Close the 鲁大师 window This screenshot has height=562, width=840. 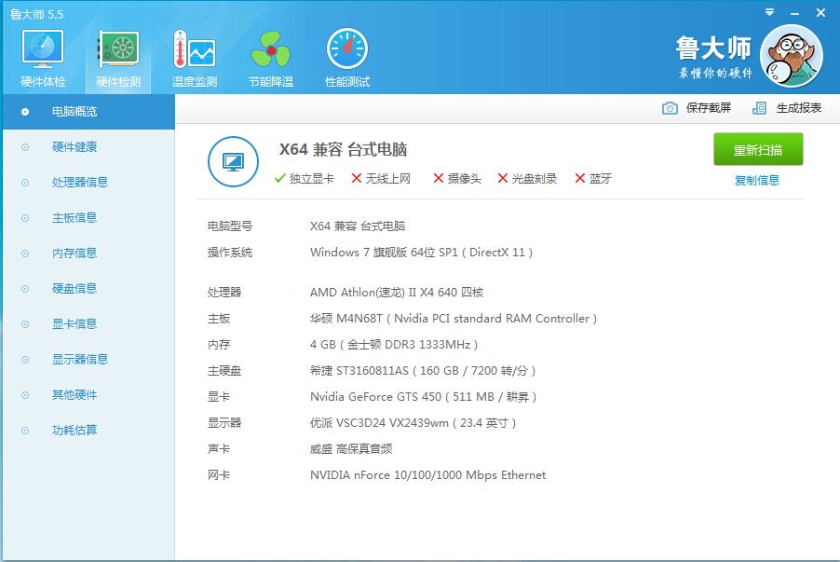coord(820,13)
